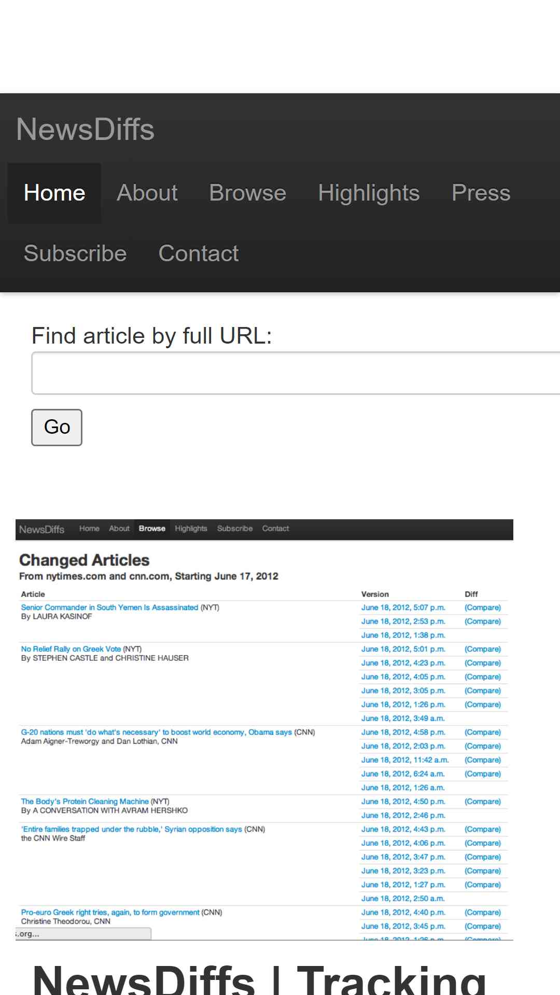Click the NewsDiffs brand title
The image size is (560, 995).
[x=86, y=129]
